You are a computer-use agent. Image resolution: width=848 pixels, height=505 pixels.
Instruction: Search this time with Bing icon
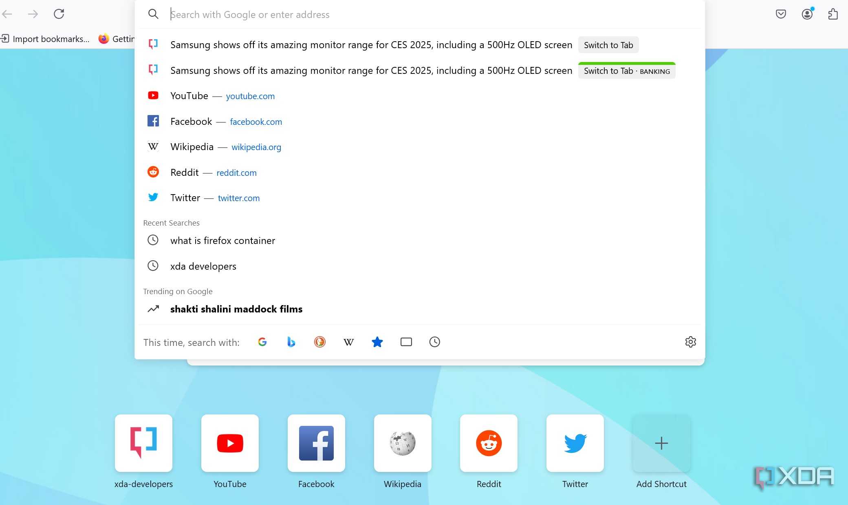tap(291, 342)
